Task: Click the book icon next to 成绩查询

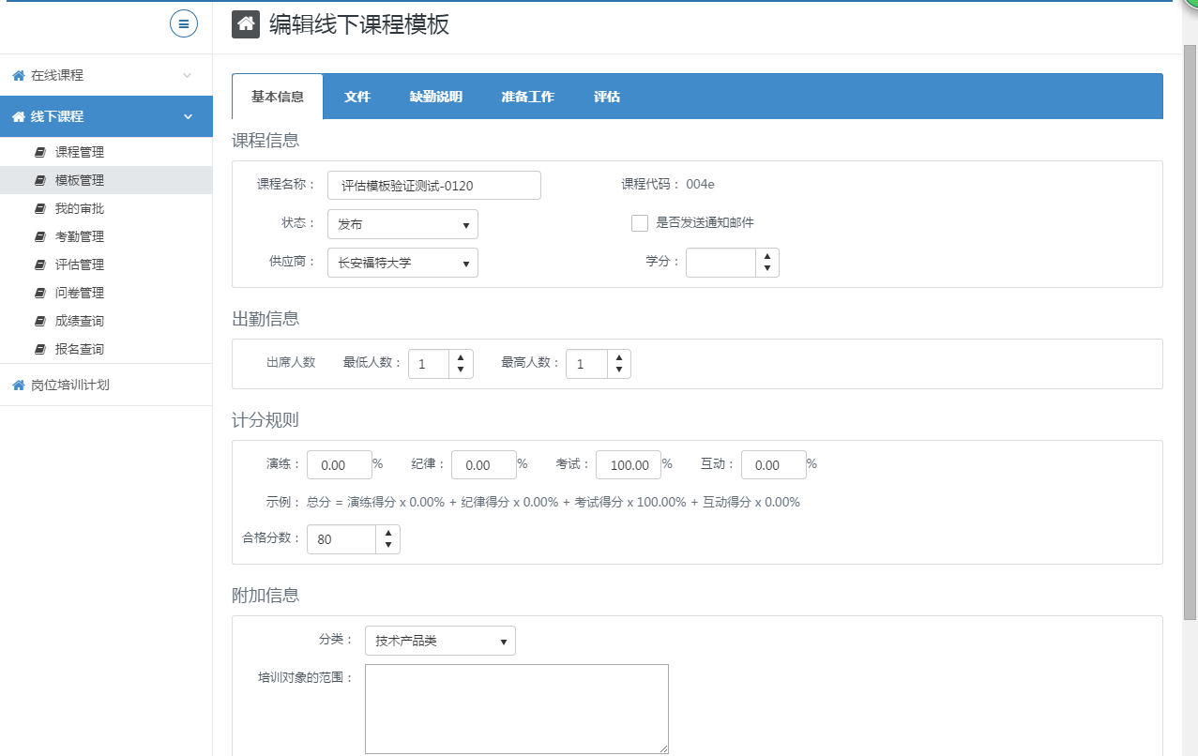Action: click(x=39, y=321)
